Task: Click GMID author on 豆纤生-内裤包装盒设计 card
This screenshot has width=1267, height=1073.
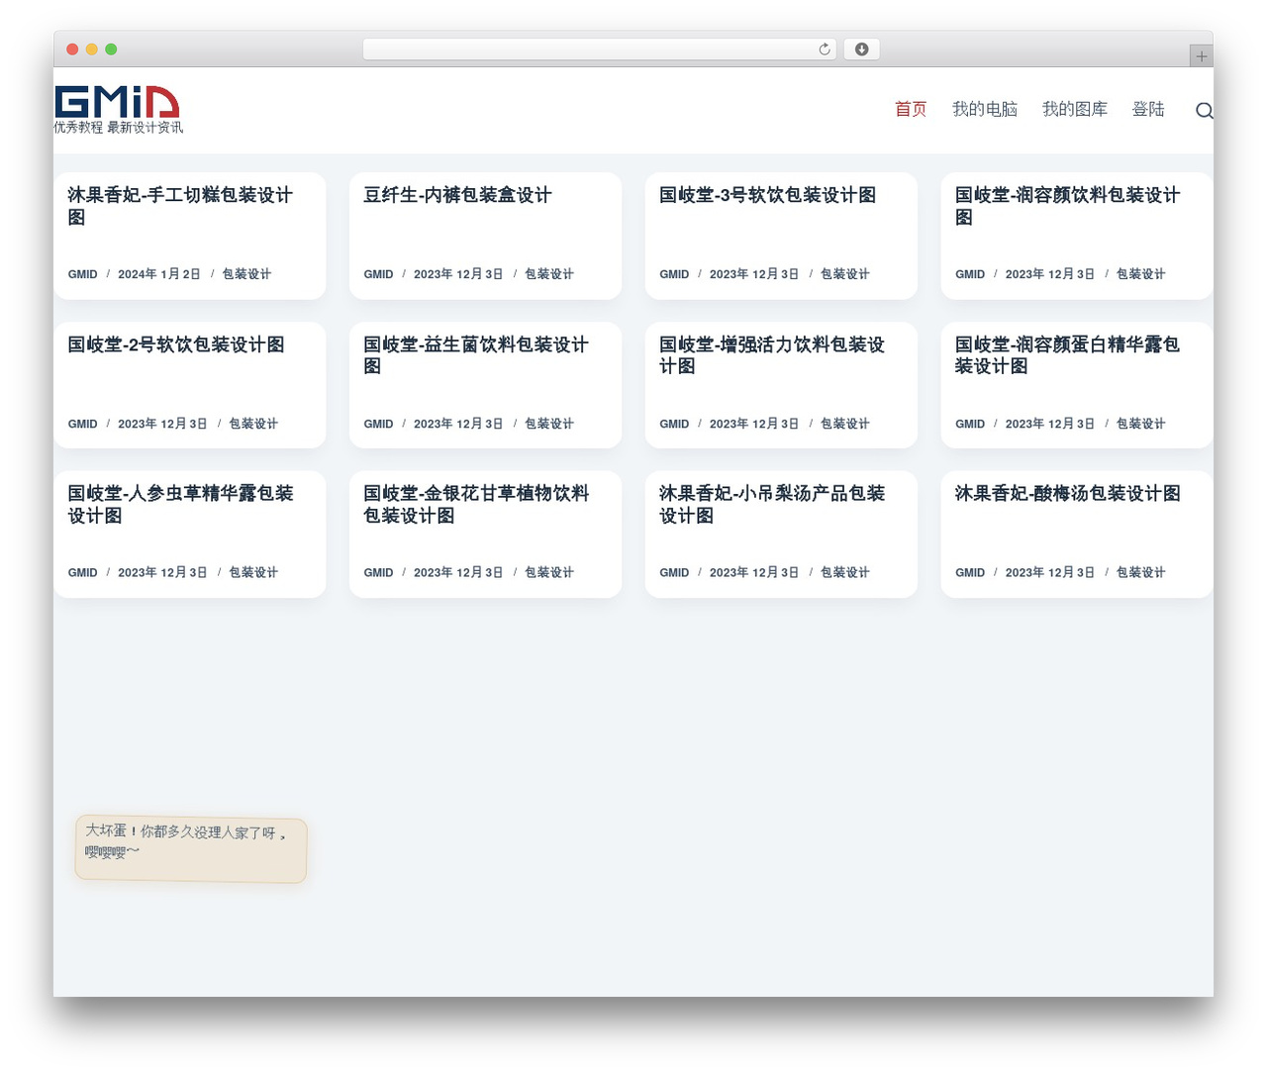Action: (378, 274)
